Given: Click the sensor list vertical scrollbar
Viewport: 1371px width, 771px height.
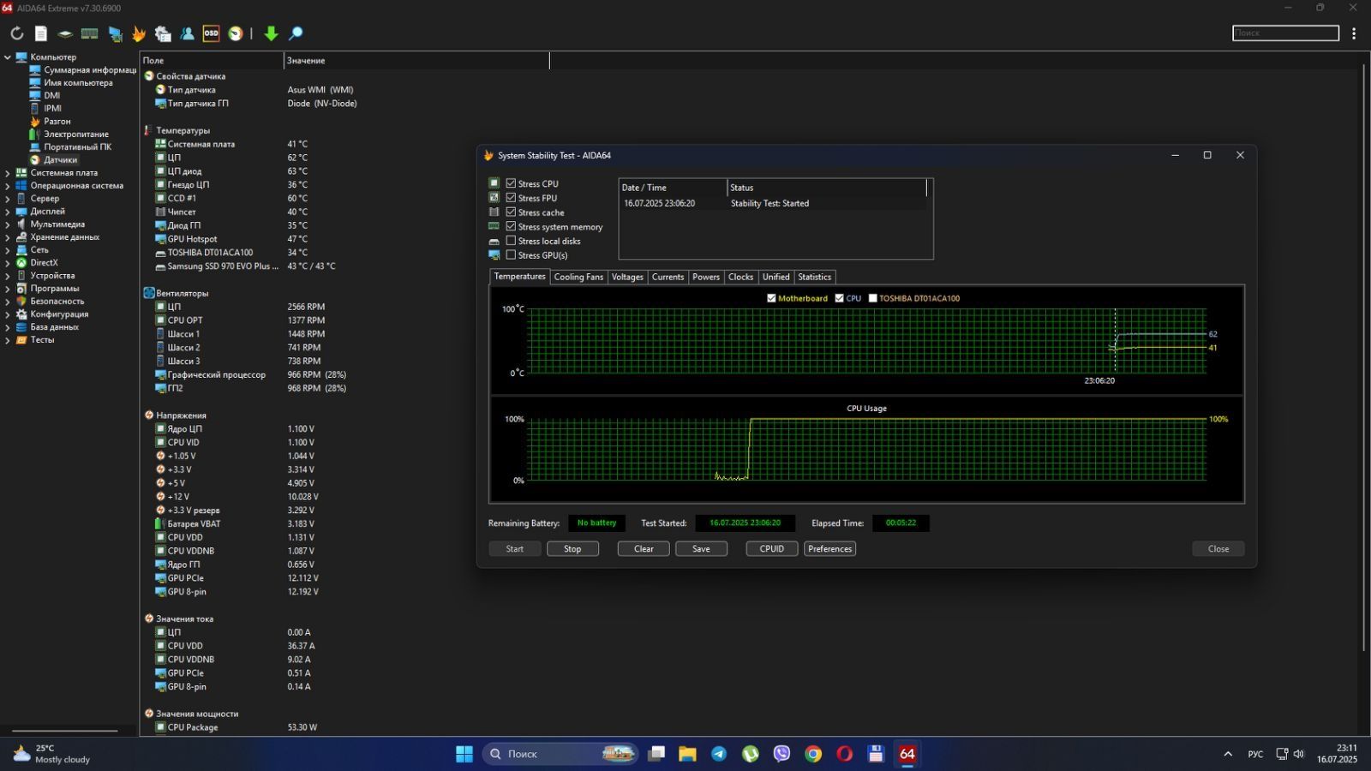Looking at the screenshot, I should point(1363,357).
